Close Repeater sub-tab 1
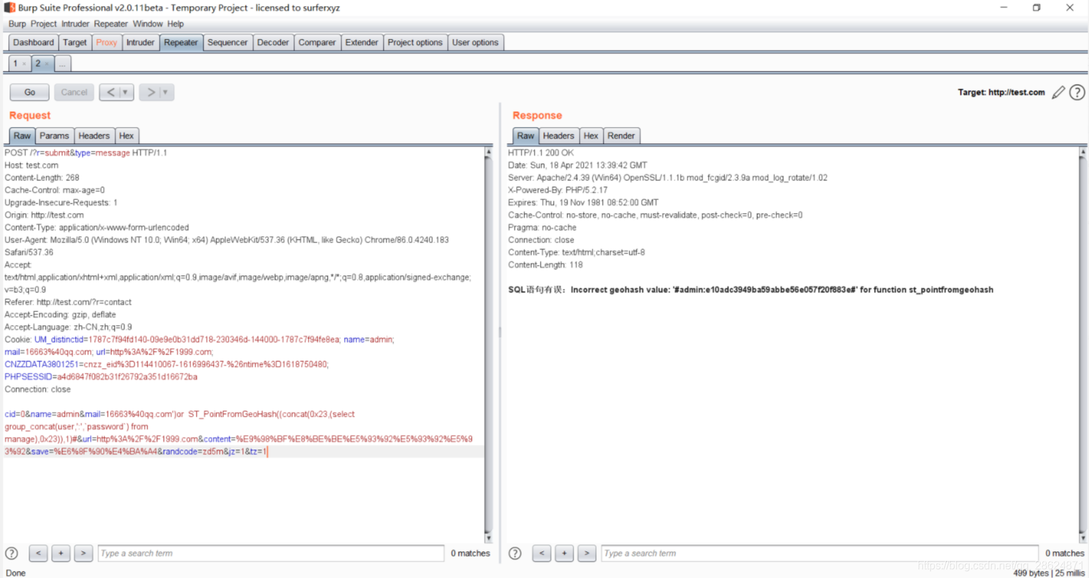Viewport: 1089px width, 578px height. pyautogui.click(x=25, y=64)
